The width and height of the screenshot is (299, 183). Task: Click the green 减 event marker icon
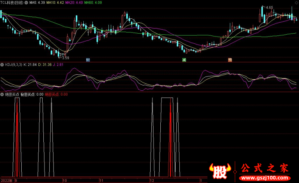pyautogui.click(x=184, y=60)
